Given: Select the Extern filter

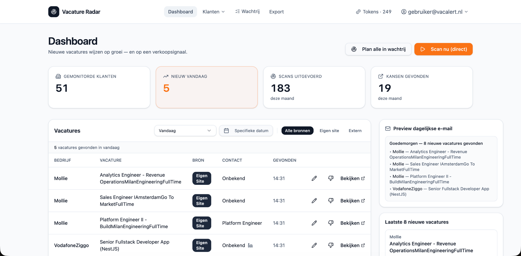Looking at the screenshot, I should (x=355, y=131).
